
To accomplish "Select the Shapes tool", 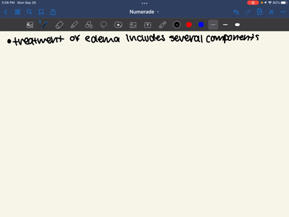I will click(89, 25).
